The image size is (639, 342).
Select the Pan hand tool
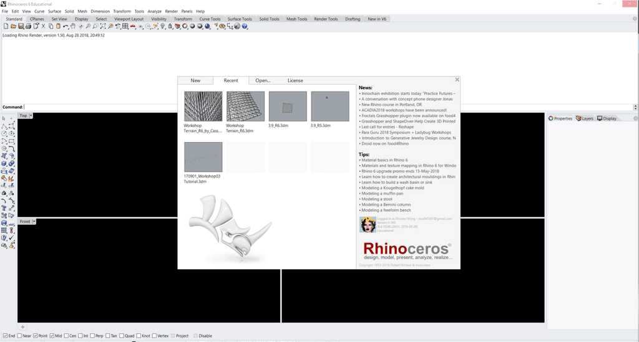tap(73, 26)
